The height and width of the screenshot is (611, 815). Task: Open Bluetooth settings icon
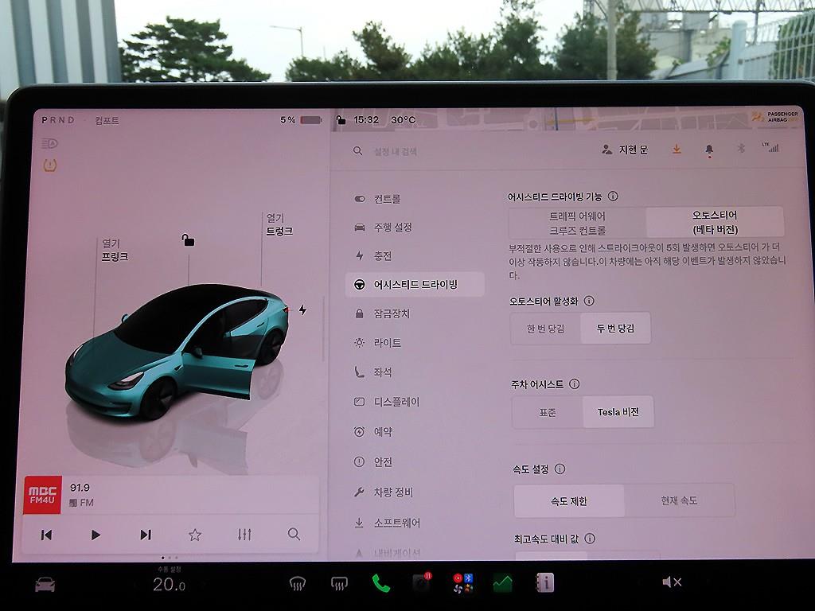[x=741, y=149]
